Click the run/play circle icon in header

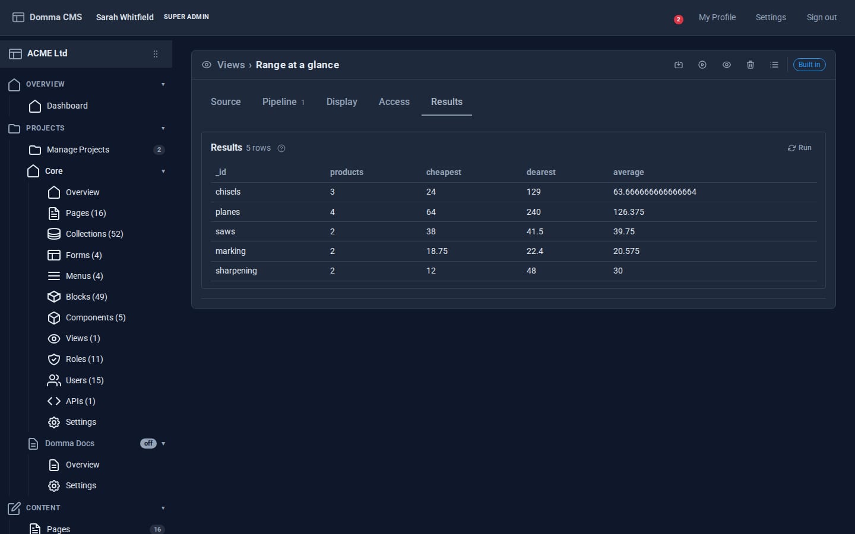pyautogui.click(x=702, y=65)
